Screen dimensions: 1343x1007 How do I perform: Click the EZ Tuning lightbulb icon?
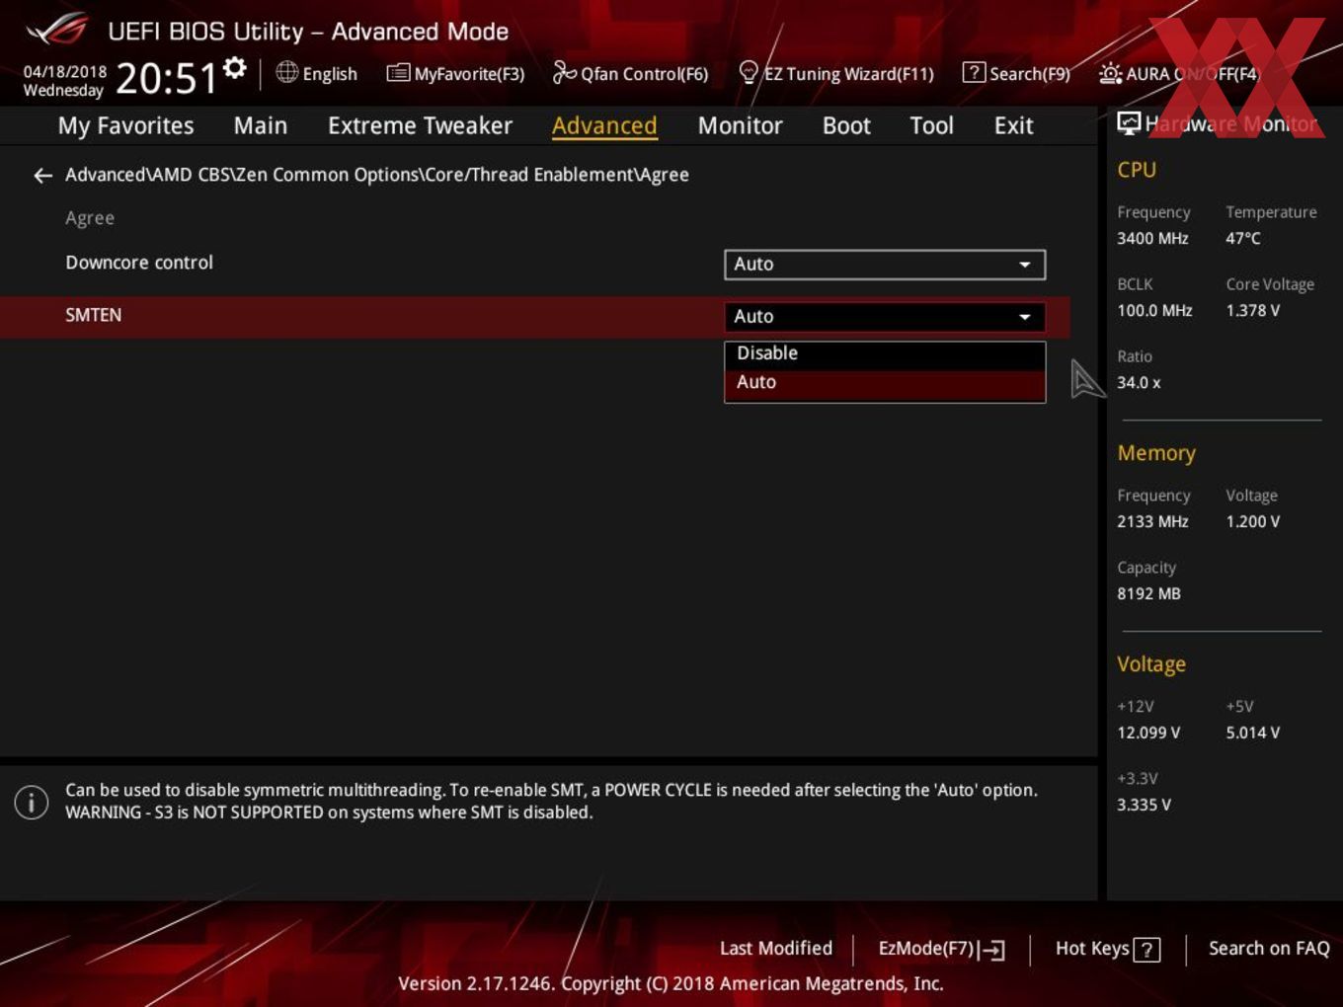(749, 72)
